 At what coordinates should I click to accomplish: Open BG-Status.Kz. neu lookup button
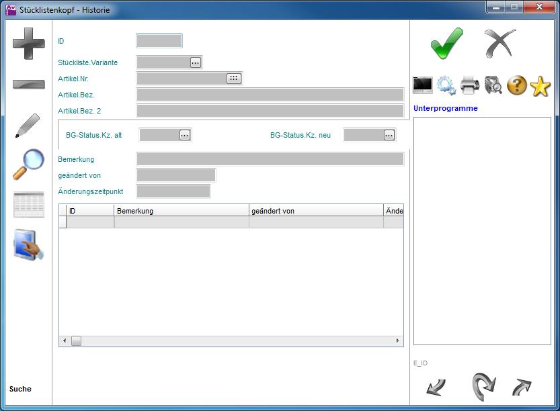389,135
